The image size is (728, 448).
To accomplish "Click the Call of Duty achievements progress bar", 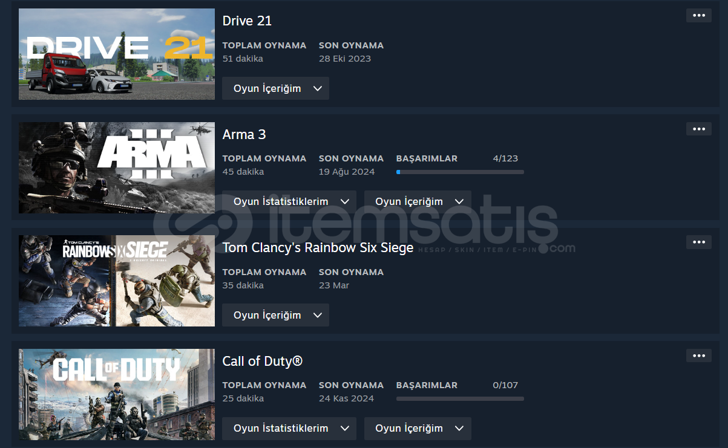I will [x=460, y=399].
